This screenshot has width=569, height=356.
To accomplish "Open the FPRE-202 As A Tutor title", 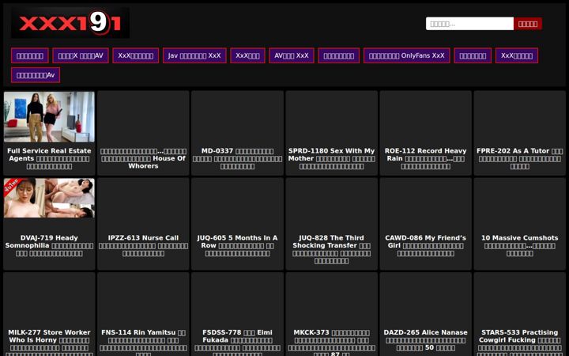I will tap(520, 158).
